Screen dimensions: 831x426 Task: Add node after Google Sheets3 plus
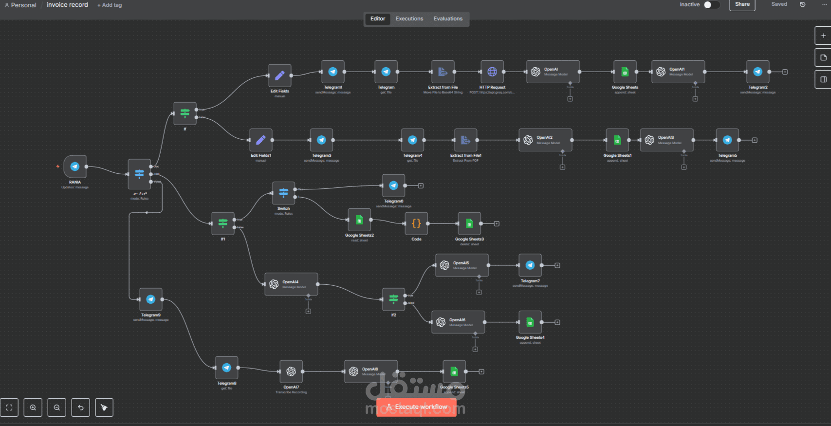(x=497, y=223)
